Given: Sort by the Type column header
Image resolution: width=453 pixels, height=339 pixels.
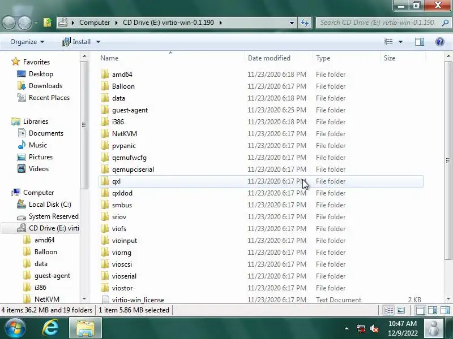Looking at the screenshot, I should 346,58.
